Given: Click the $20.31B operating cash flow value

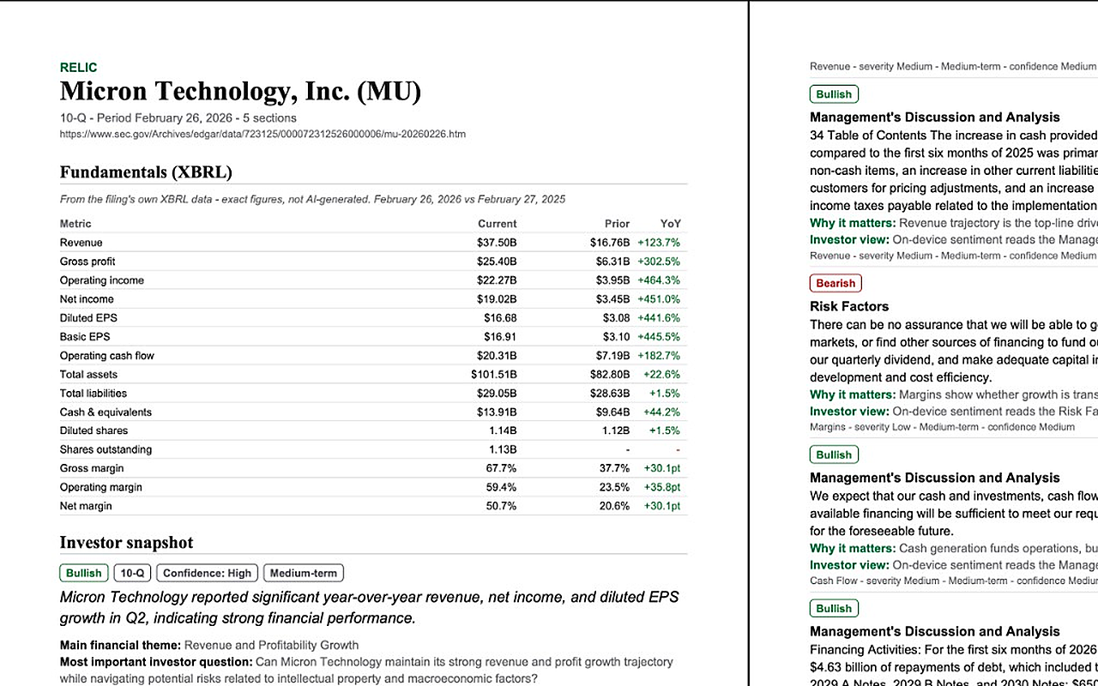Looking at the screenshot, I should pos(497,356).
